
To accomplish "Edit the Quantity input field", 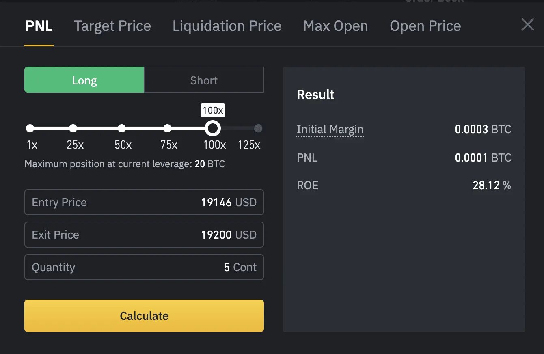I will (x=144, y=267).
